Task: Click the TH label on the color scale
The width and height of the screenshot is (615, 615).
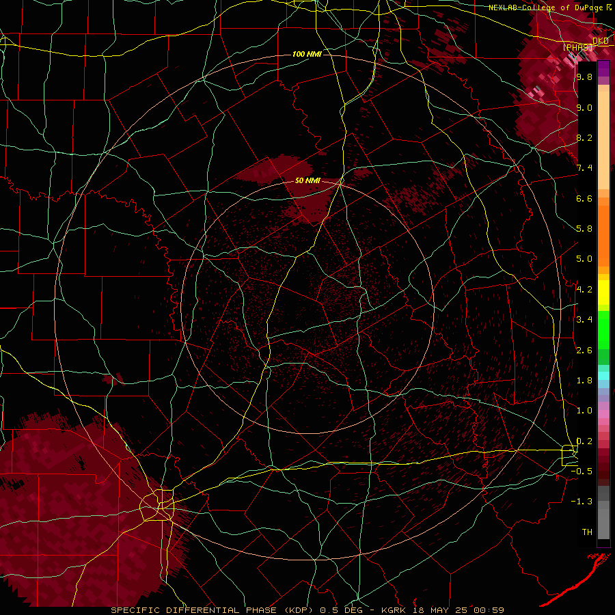Action: tap(587, 532)
